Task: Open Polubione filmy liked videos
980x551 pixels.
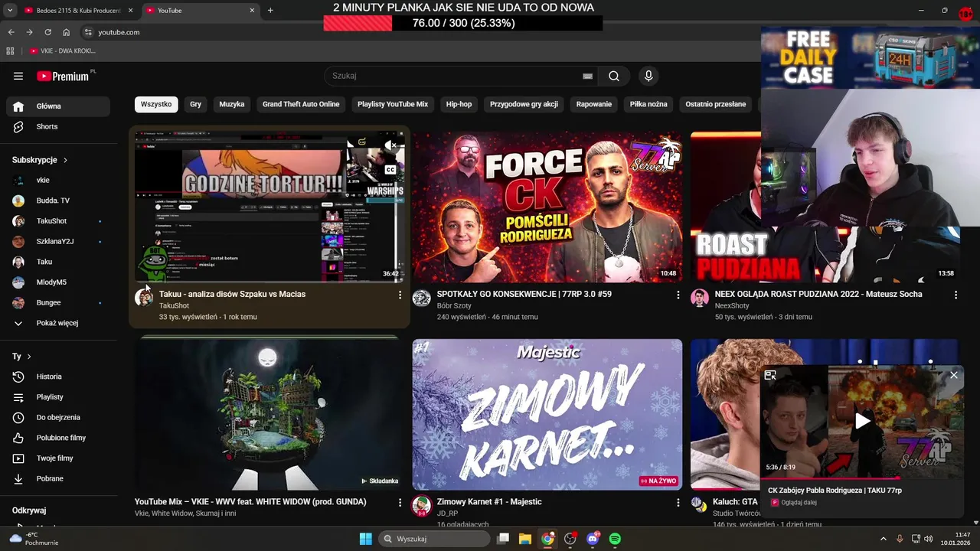Action: point(58,438)
